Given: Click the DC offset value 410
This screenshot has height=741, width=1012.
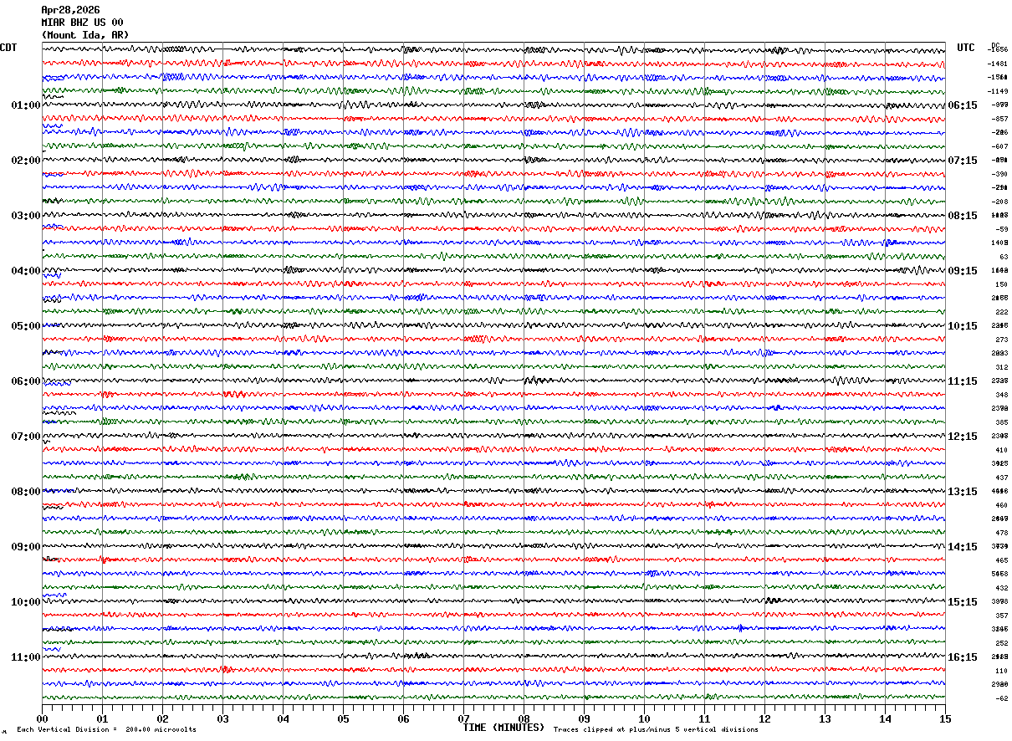Looking at the screenshot, I should point(1001,450).
